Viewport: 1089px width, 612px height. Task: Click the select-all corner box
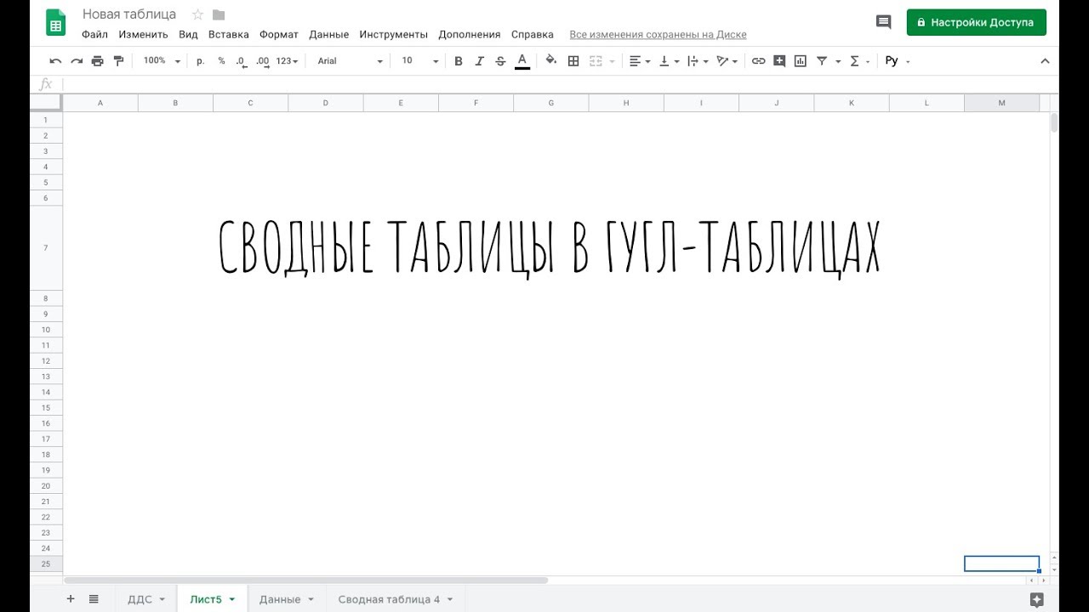[46, 102]
